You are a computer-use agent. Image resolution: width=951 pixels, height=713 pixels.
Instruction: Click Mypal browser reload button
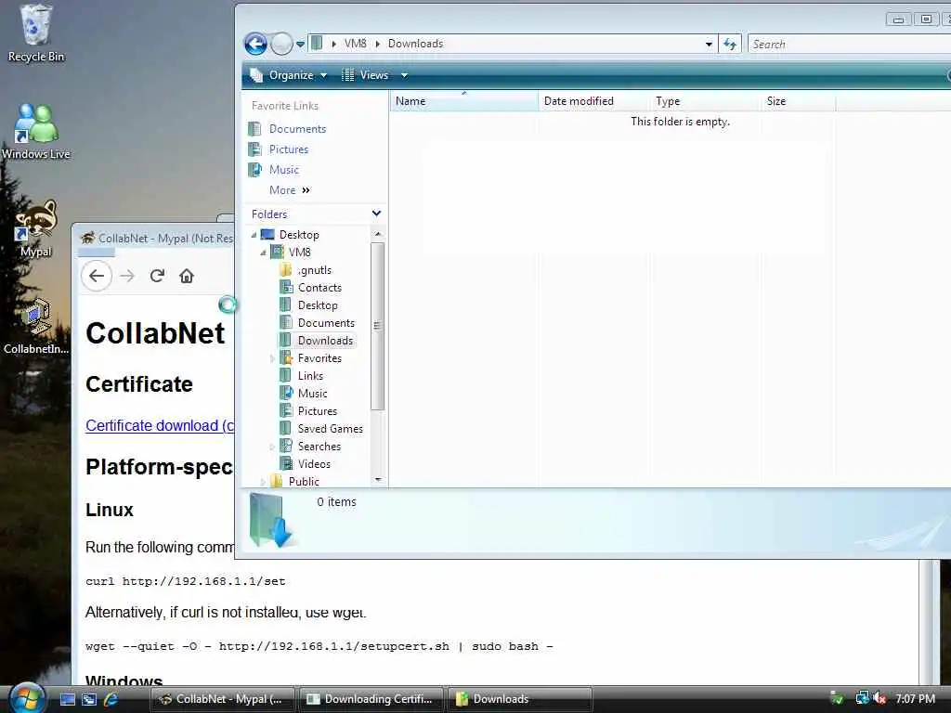157,276
